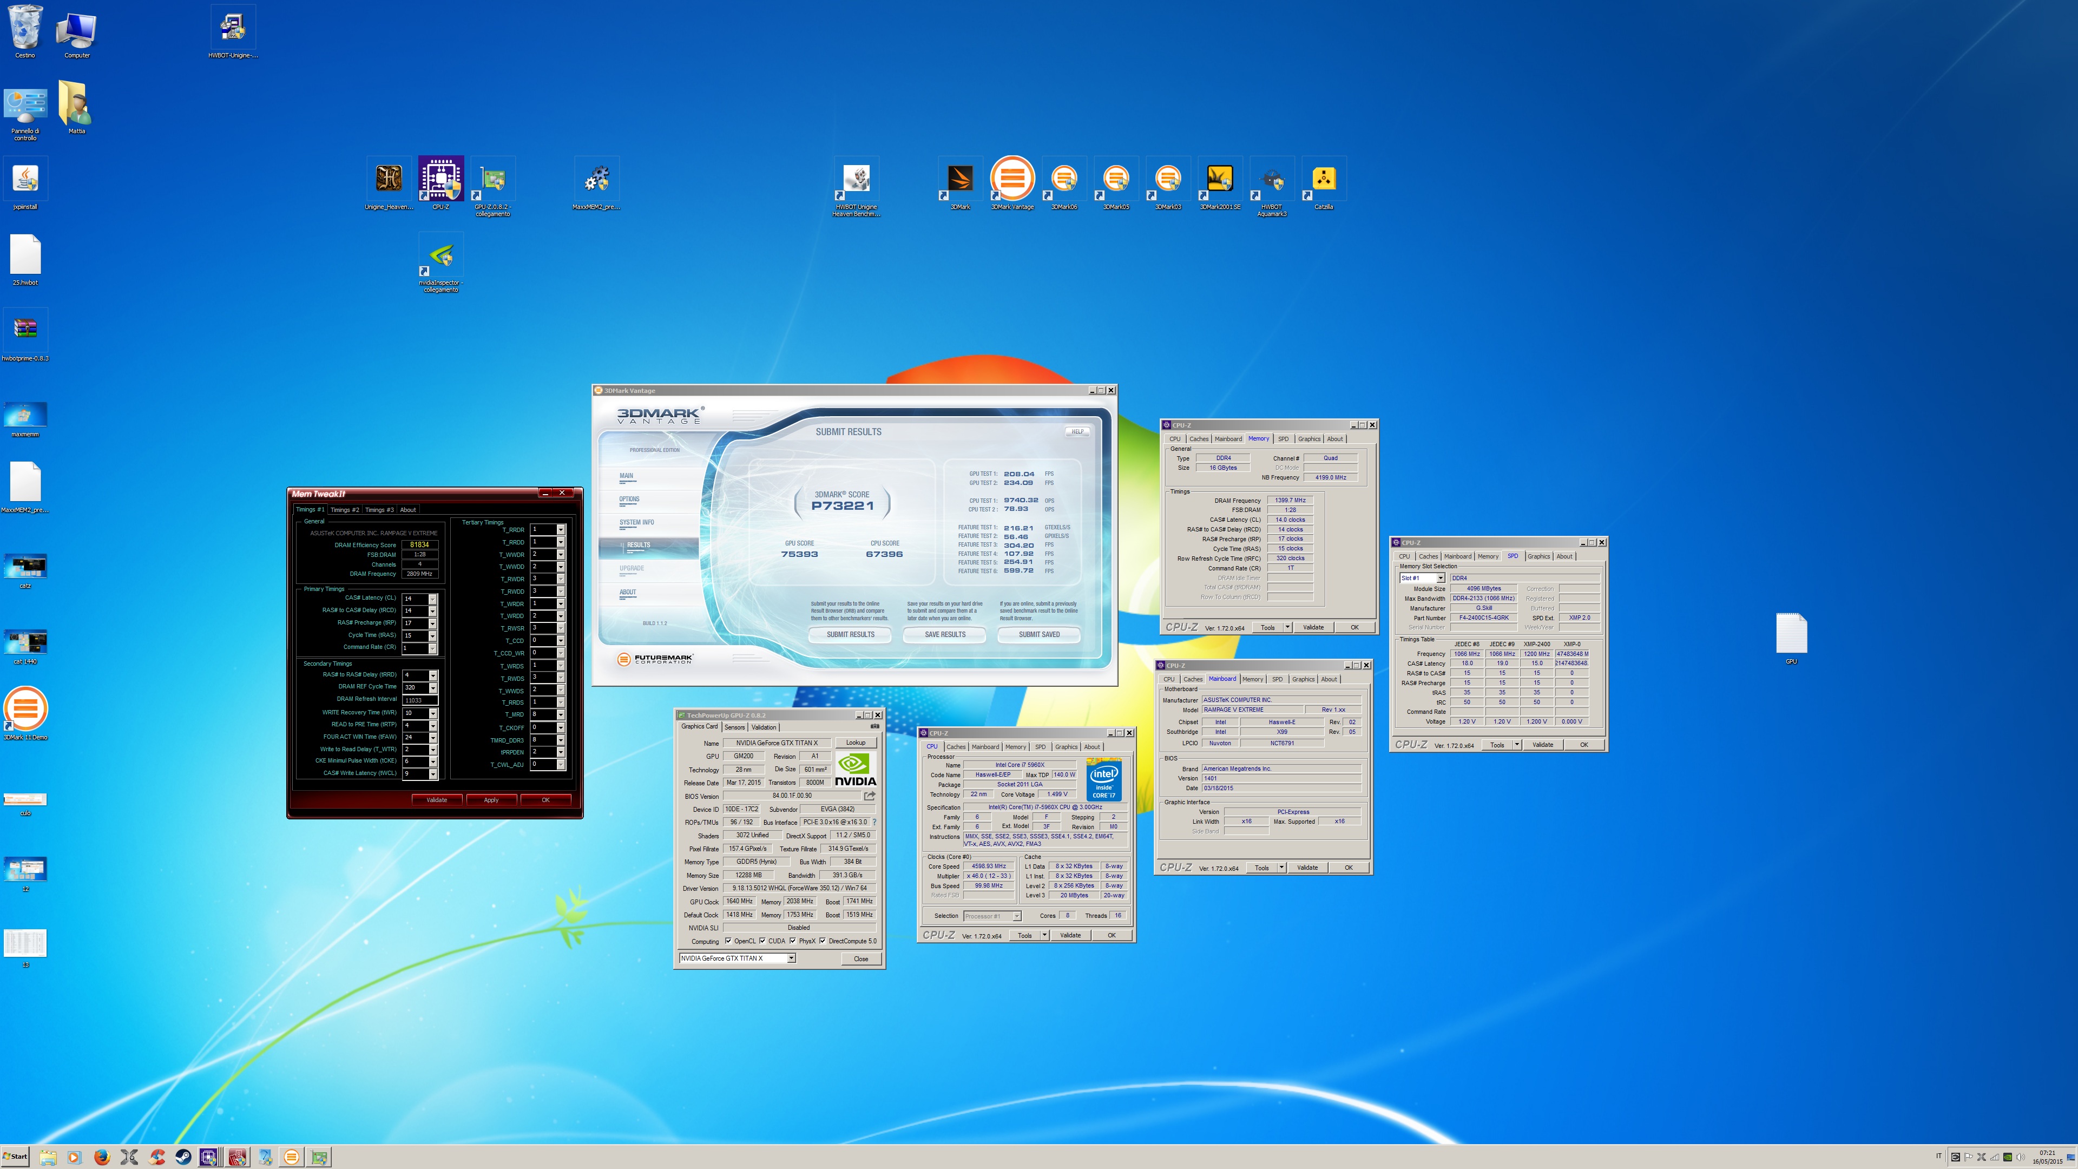Screen dimensions: 2078x1169
Task: Switch to Timings #2 tab in Mem TweakIt
Action: pos(345,509)
